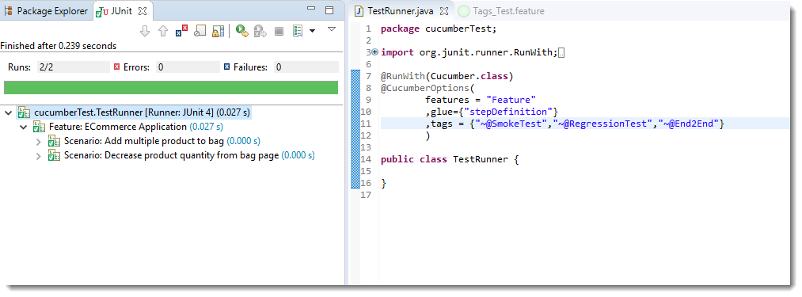Collapse the Feature: ECommerce Application node
This screenshot has height=297, width=802.
click(x=24, y=127)
